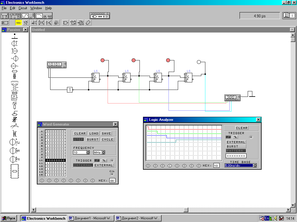This screenshot has height=222, width=297.
Task: Open the integrated circuits parts bin
Action: [88, 23]
